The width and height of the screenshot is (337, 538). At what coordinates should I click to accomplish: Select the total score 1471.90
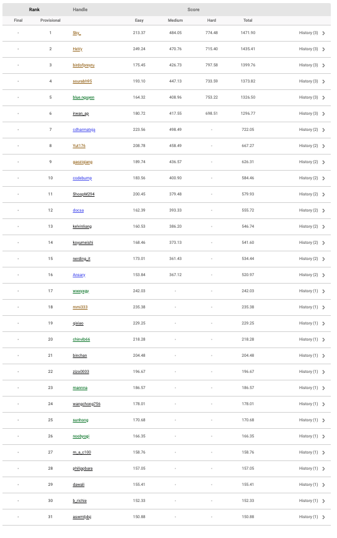(x=248, y=33)
